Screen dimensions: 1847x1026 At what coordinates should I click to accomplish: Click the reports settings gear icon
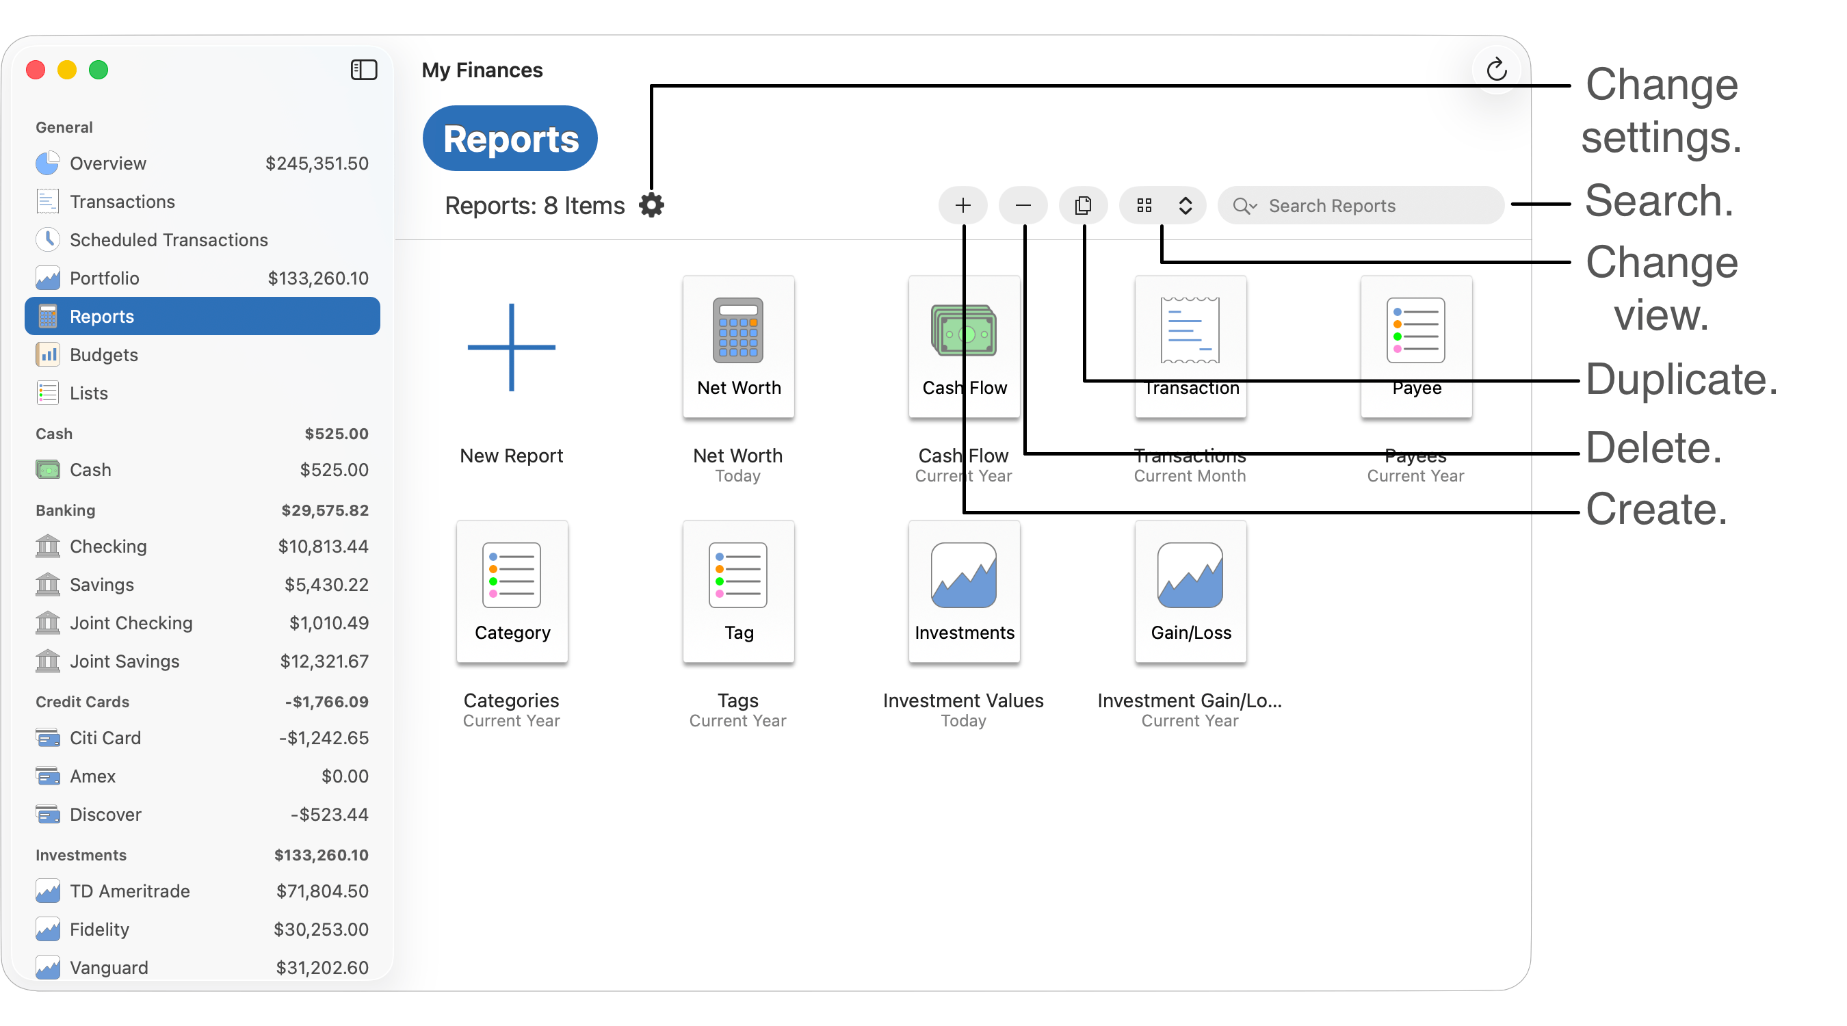651,206
